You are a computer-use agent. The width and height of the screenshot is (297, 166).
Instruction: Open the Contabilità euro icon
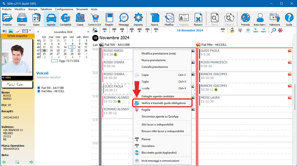tap(66, 19)
